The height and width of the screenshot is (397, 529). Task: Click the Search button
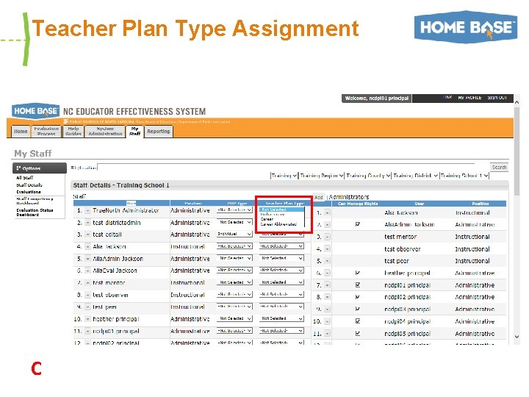click(499, 167)
